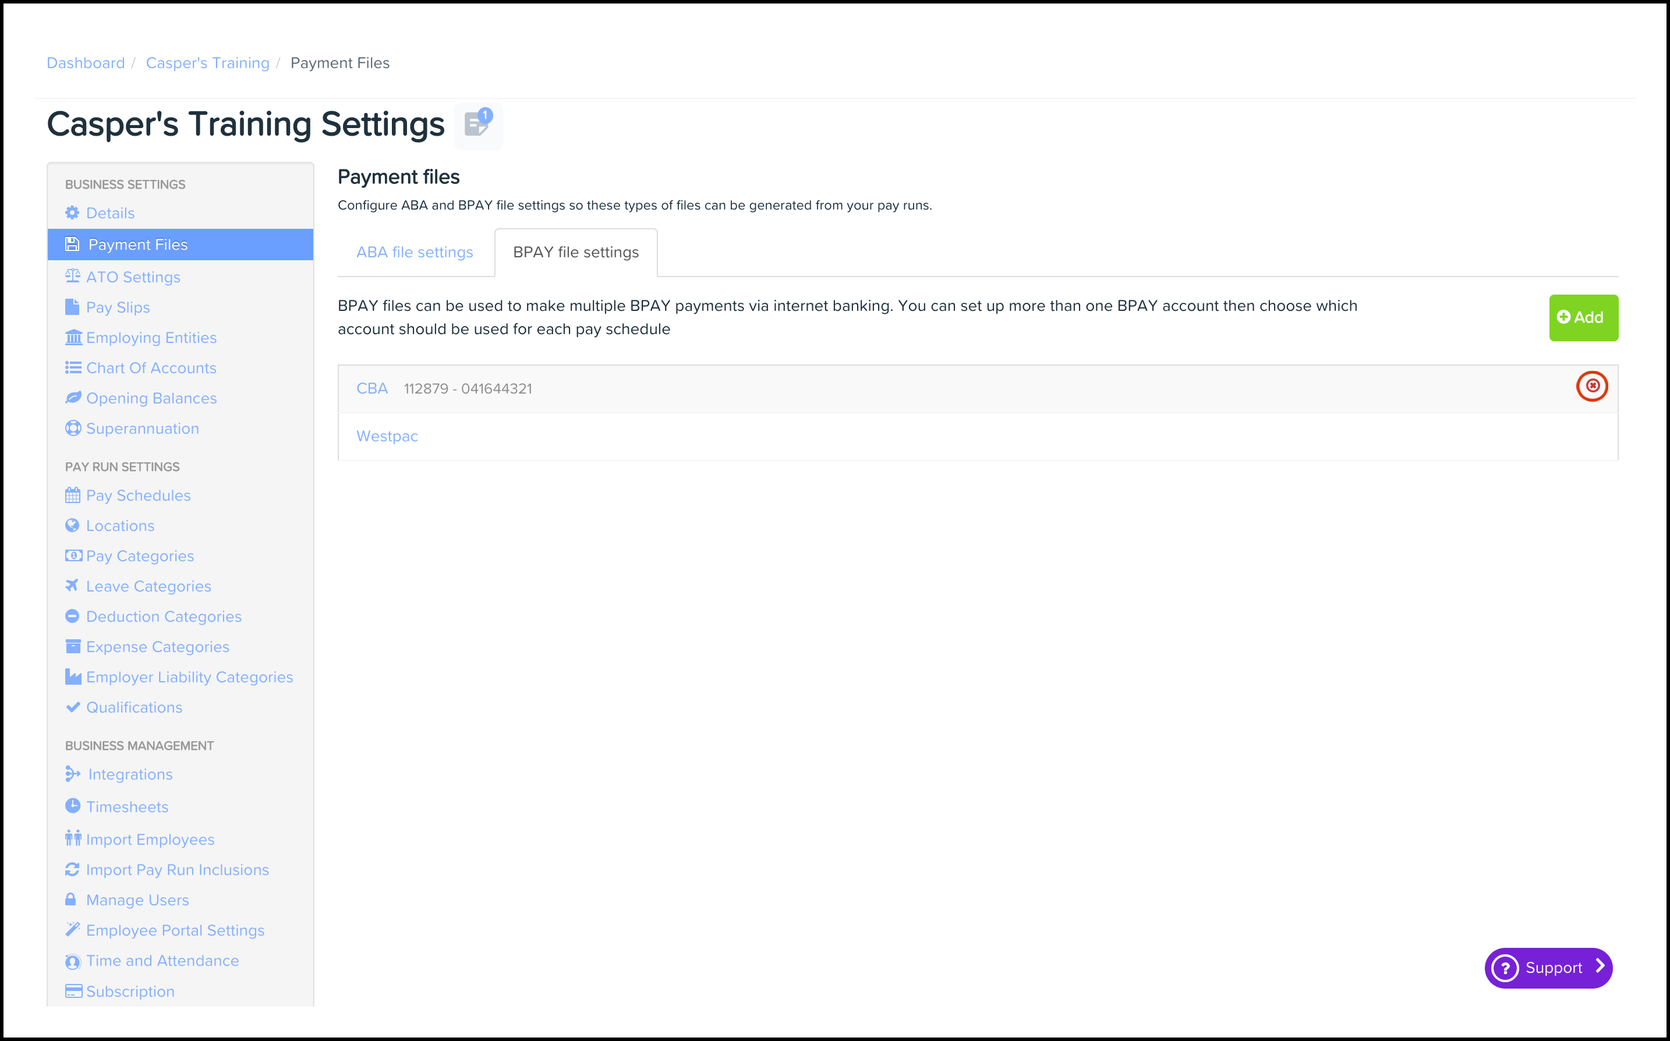The image size is (1670, 1041).
Task: Click the Leave Categories plane icon
Action: click(x=72, y=586)
